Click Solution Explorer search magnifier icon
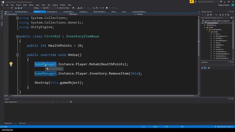Viewport: 235px width, 132px height. click(231, 18)
